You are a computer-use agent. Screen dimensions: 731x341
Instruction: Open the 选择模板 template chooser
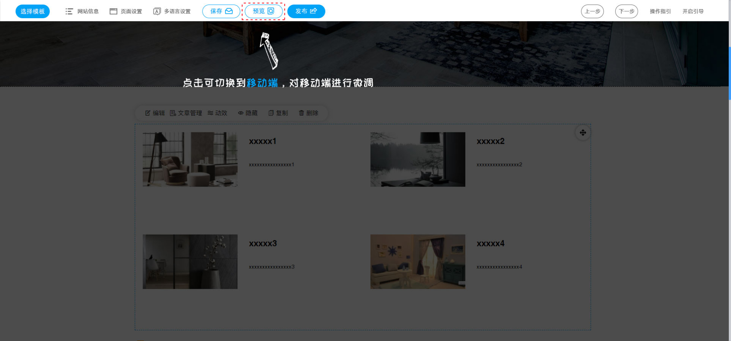point(32,11)
